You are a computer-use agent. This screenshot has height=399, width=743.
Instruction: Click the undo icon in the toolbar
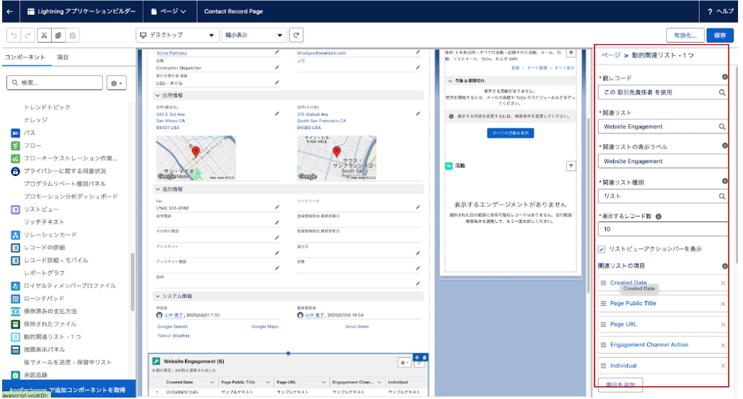(13, 35)
